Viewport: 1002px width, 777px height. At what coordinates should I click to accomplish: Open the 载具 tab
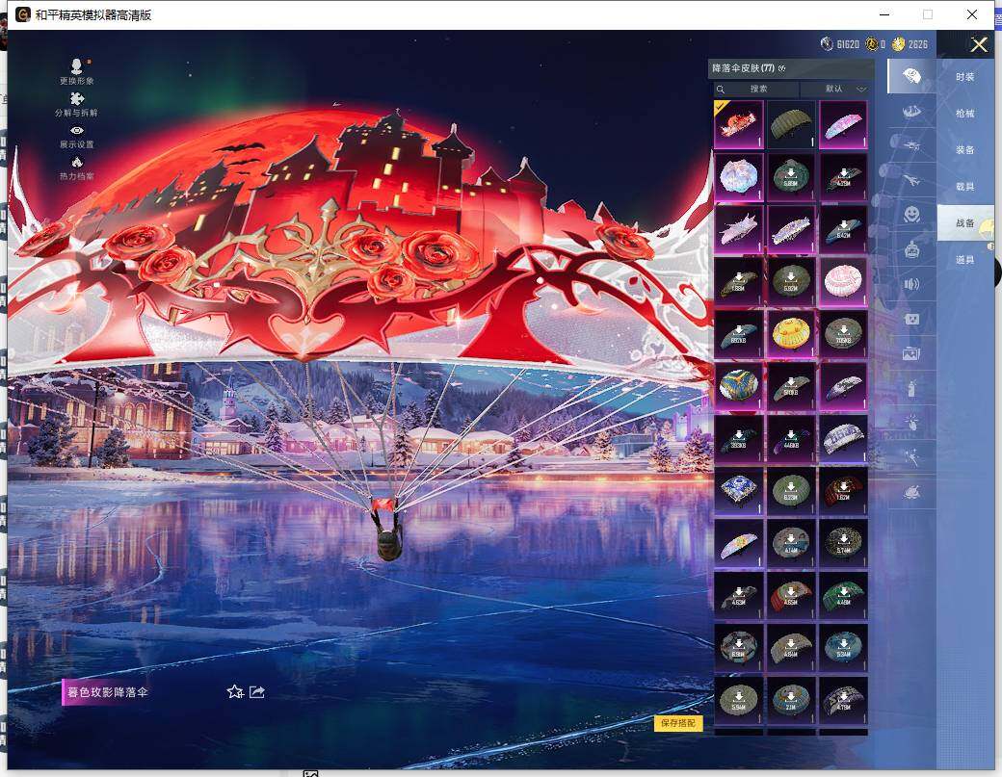coord(964,187)
